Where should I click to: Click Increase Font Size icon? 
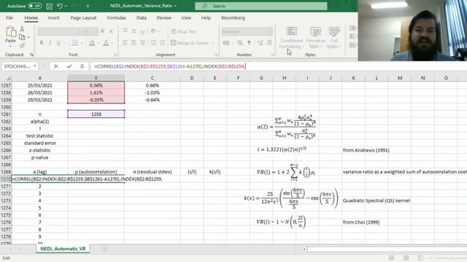point(103,31)
